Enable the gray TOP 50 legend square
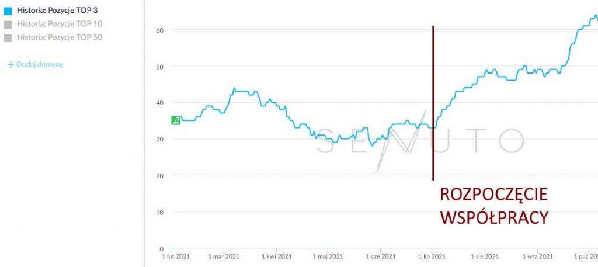This screenshot has height=267, width=598. [x=8, y=38]
